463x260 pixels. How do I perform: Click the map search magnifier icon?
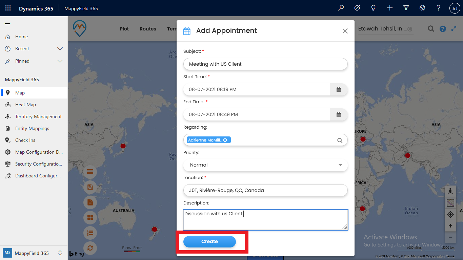pyautogui.click(x=431, y=29)
